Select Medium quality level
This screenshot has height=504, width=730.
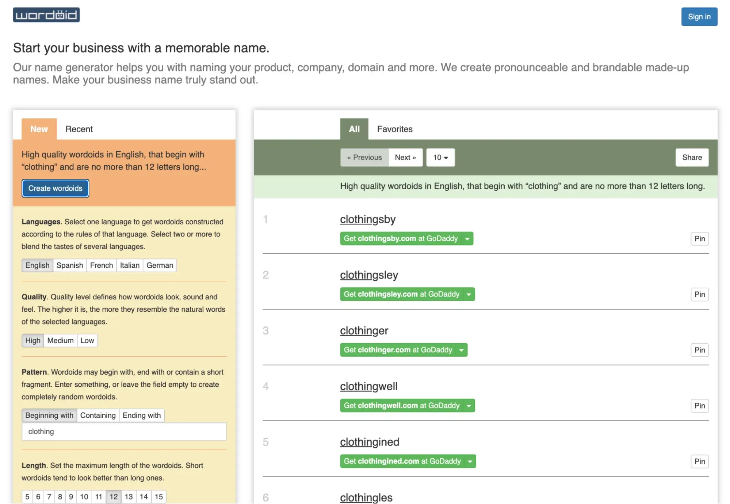[x=61, y=340]
